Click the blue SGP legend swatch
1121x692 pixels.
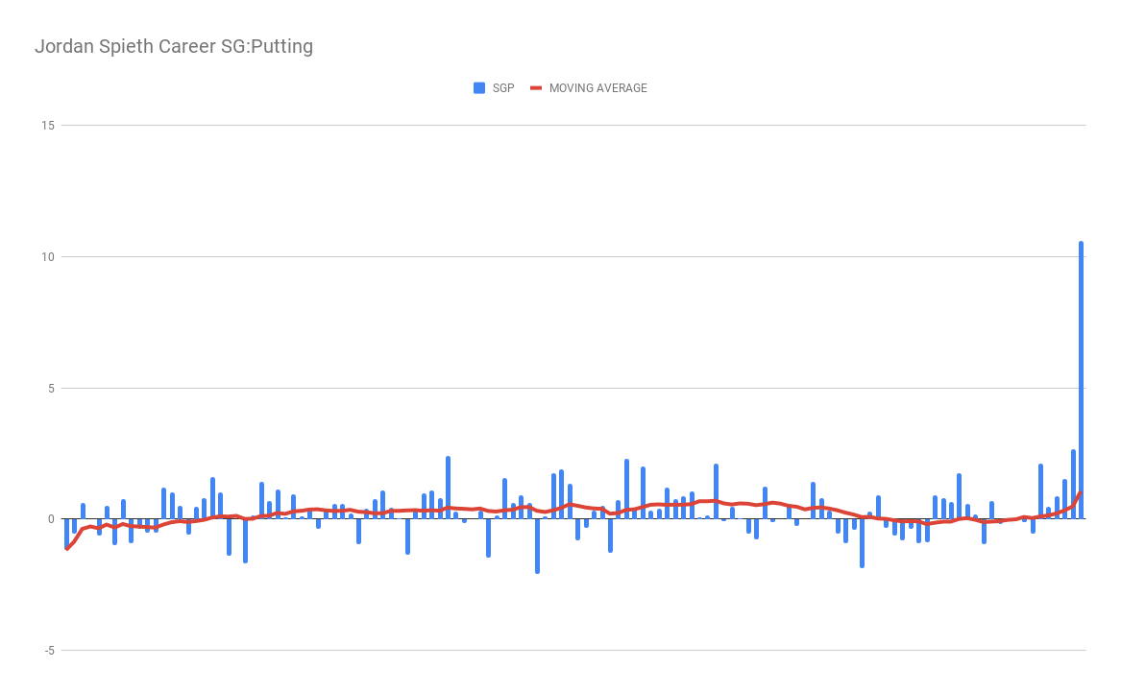point(479,88)
